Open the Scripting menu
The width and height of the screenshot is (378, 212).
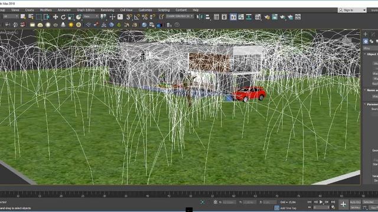(164, 10)
